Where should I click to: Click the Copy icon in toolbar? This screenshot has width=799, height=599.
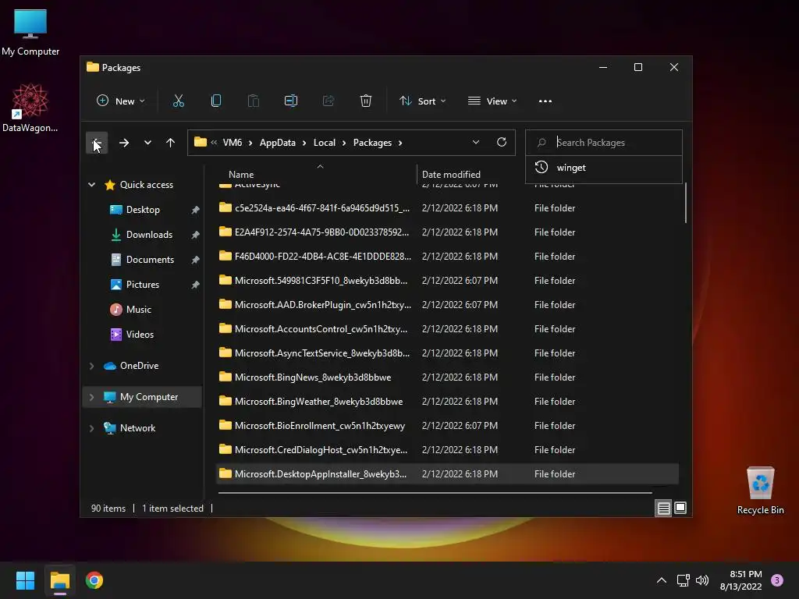(216, 101)
